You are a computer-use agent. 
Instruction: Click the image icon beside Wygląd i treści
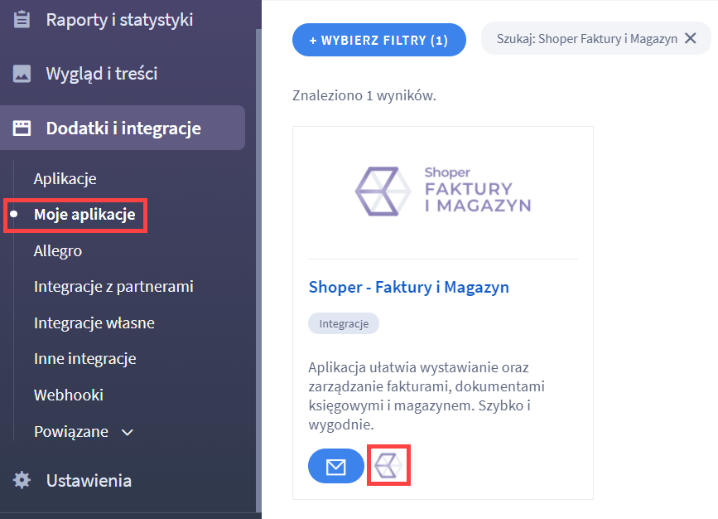[x=22, y=73]
